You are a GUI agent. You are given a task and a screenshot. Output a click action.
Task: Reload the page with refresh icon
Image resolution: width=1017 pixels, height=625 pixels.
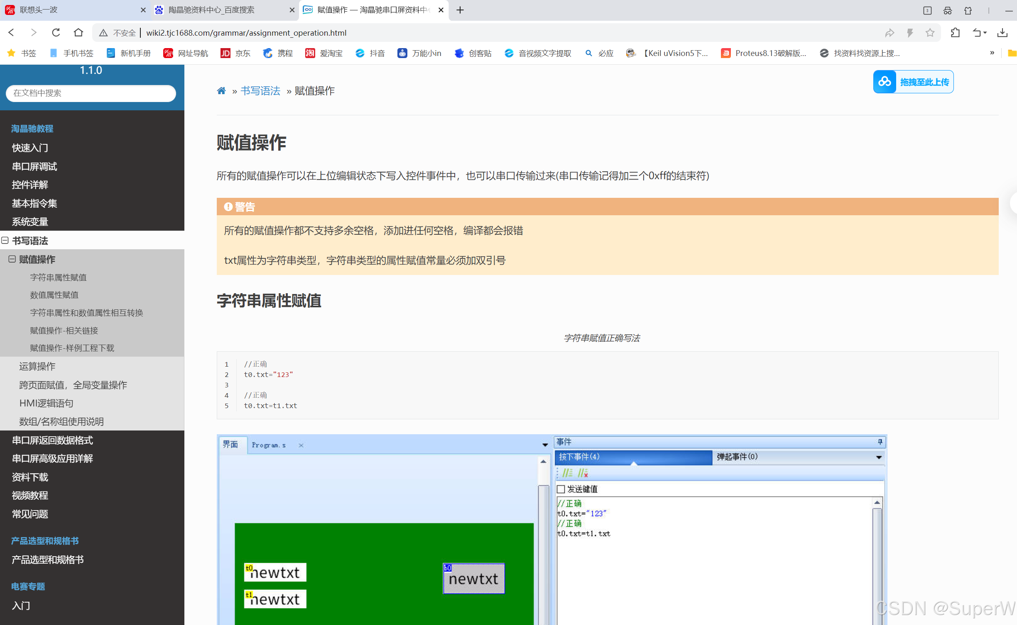tap(56, 33)
